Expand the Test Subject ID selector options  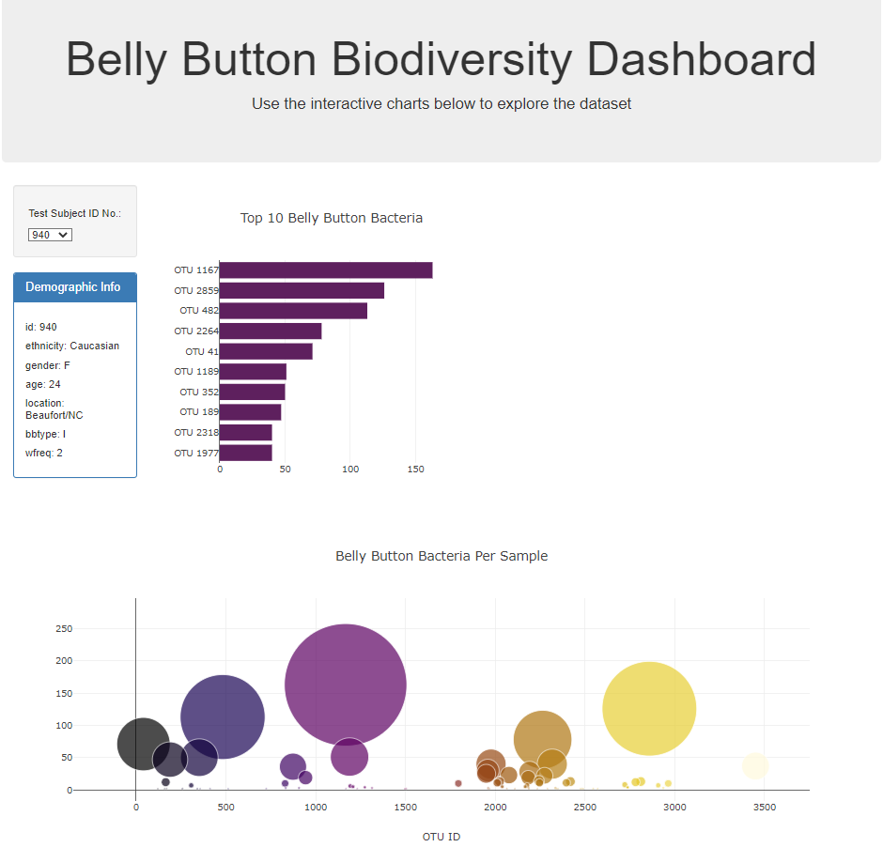(x=49, y=235)
